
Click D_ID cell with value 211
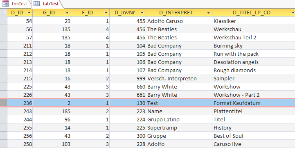click(x=20, y=46)
